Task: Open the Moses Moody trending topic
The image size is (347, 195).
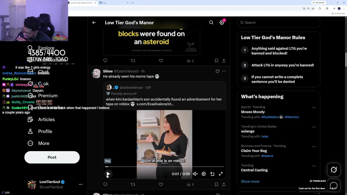Action: click(x=253, y=112)
